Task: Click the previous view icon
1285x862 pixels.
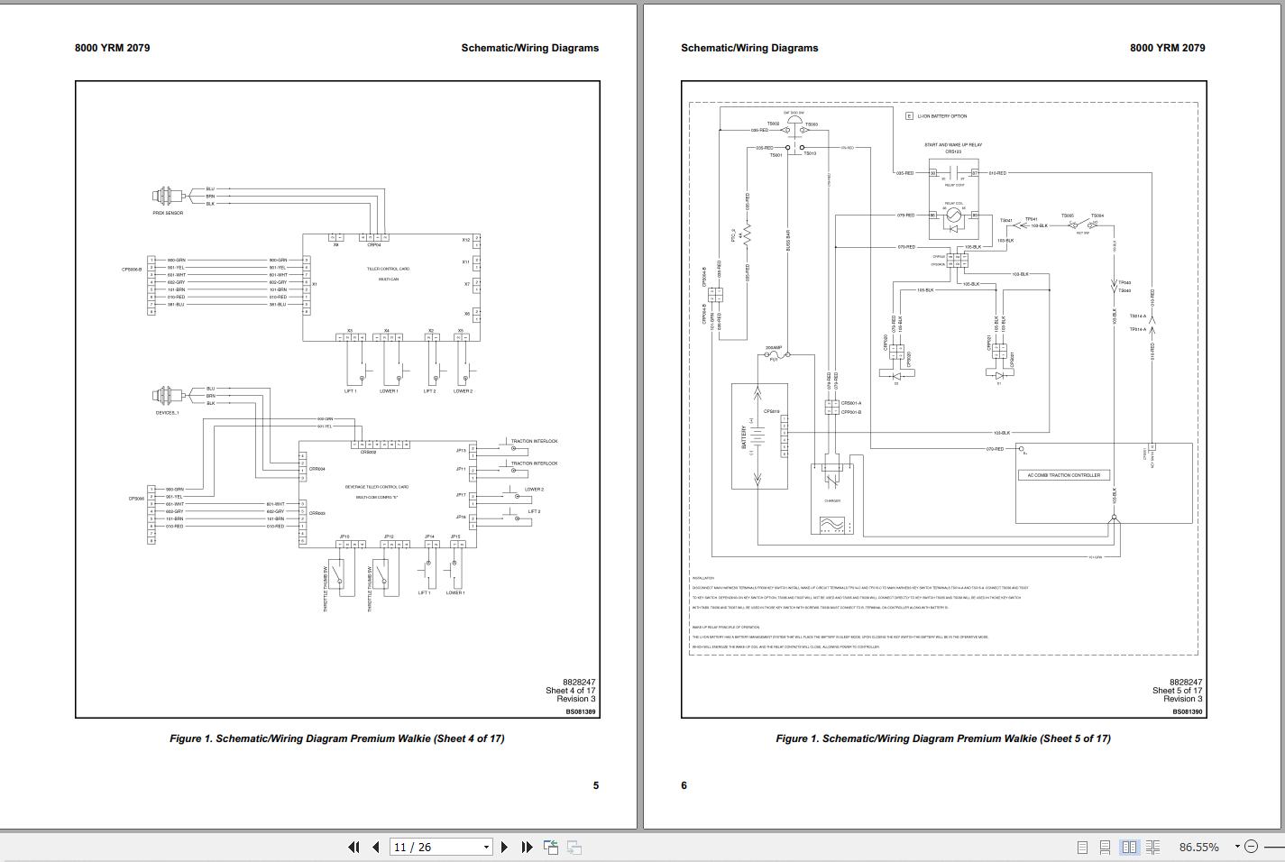Action: point(550,847)
